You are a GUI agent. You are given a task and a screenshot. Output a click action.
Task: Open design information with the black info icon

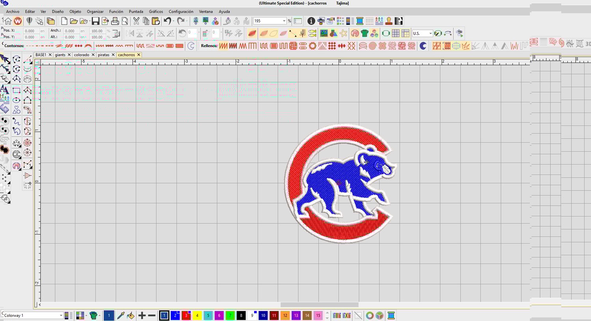[311, 21]
